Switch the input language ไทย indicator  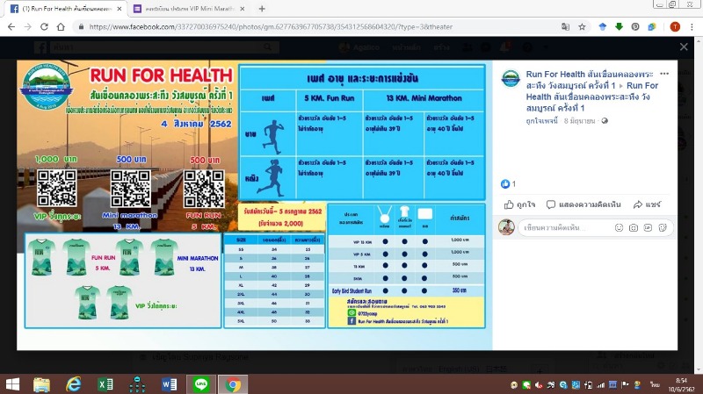pyautogui.click(x=655, y=385)
